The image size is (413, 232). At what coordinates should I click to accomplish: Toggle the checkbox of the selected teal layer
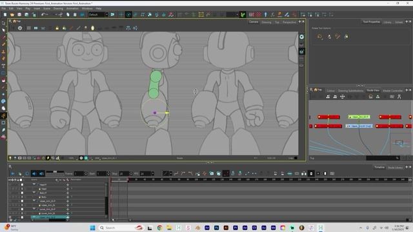[x=22, y=217]
